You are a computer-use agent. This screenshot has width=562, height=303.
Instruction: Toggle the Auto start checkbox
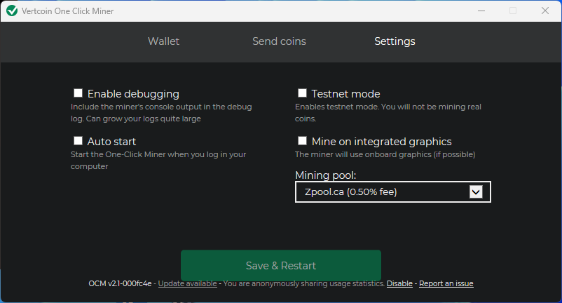[x=78, y=140]
